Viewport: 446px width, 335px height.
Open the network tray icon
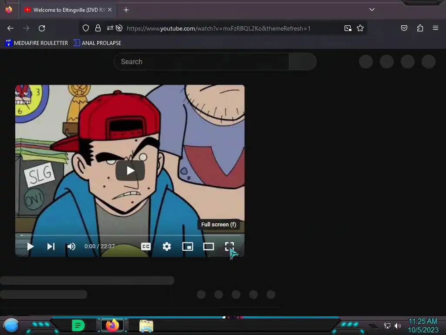[387, 325]
